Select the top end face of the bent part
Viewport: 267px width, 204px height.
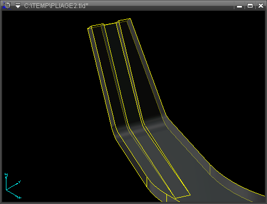pyautogui.click(x=109, y=24)
